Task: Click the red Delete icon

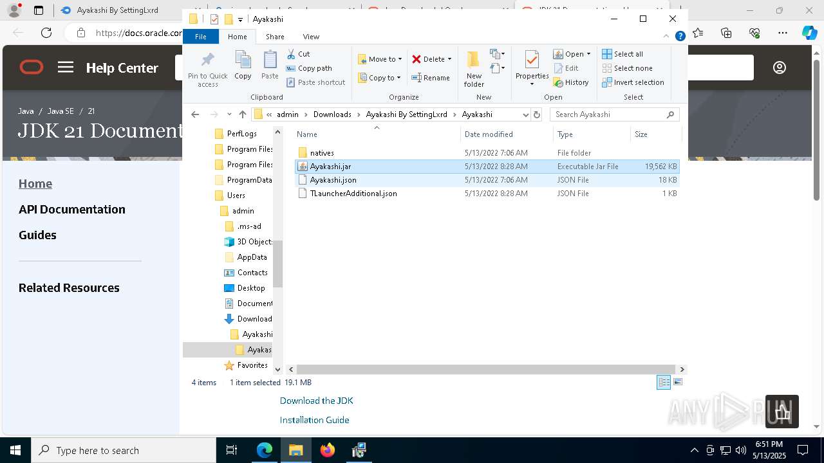Action: coord(417,59)
